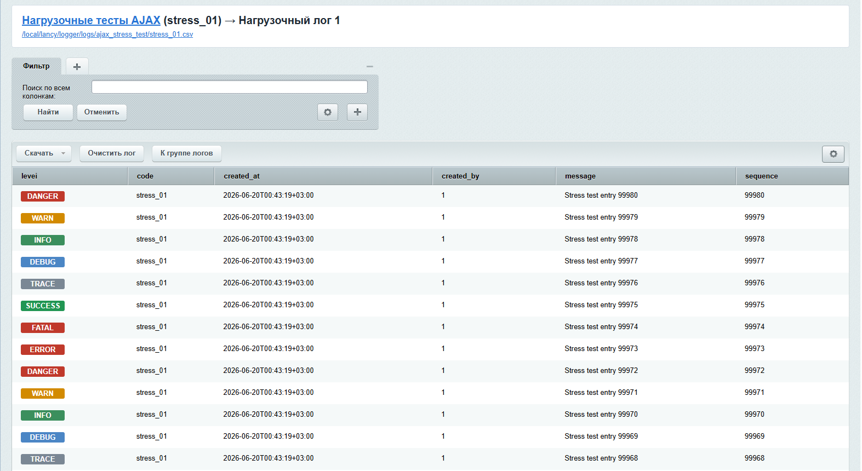Add filter field with plus icon button
This screenshot has height=471, width=862.
(357, 112)
